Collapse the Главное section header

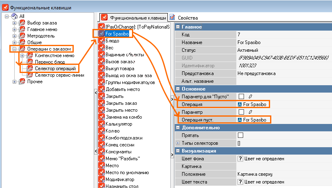coord(178,27)
